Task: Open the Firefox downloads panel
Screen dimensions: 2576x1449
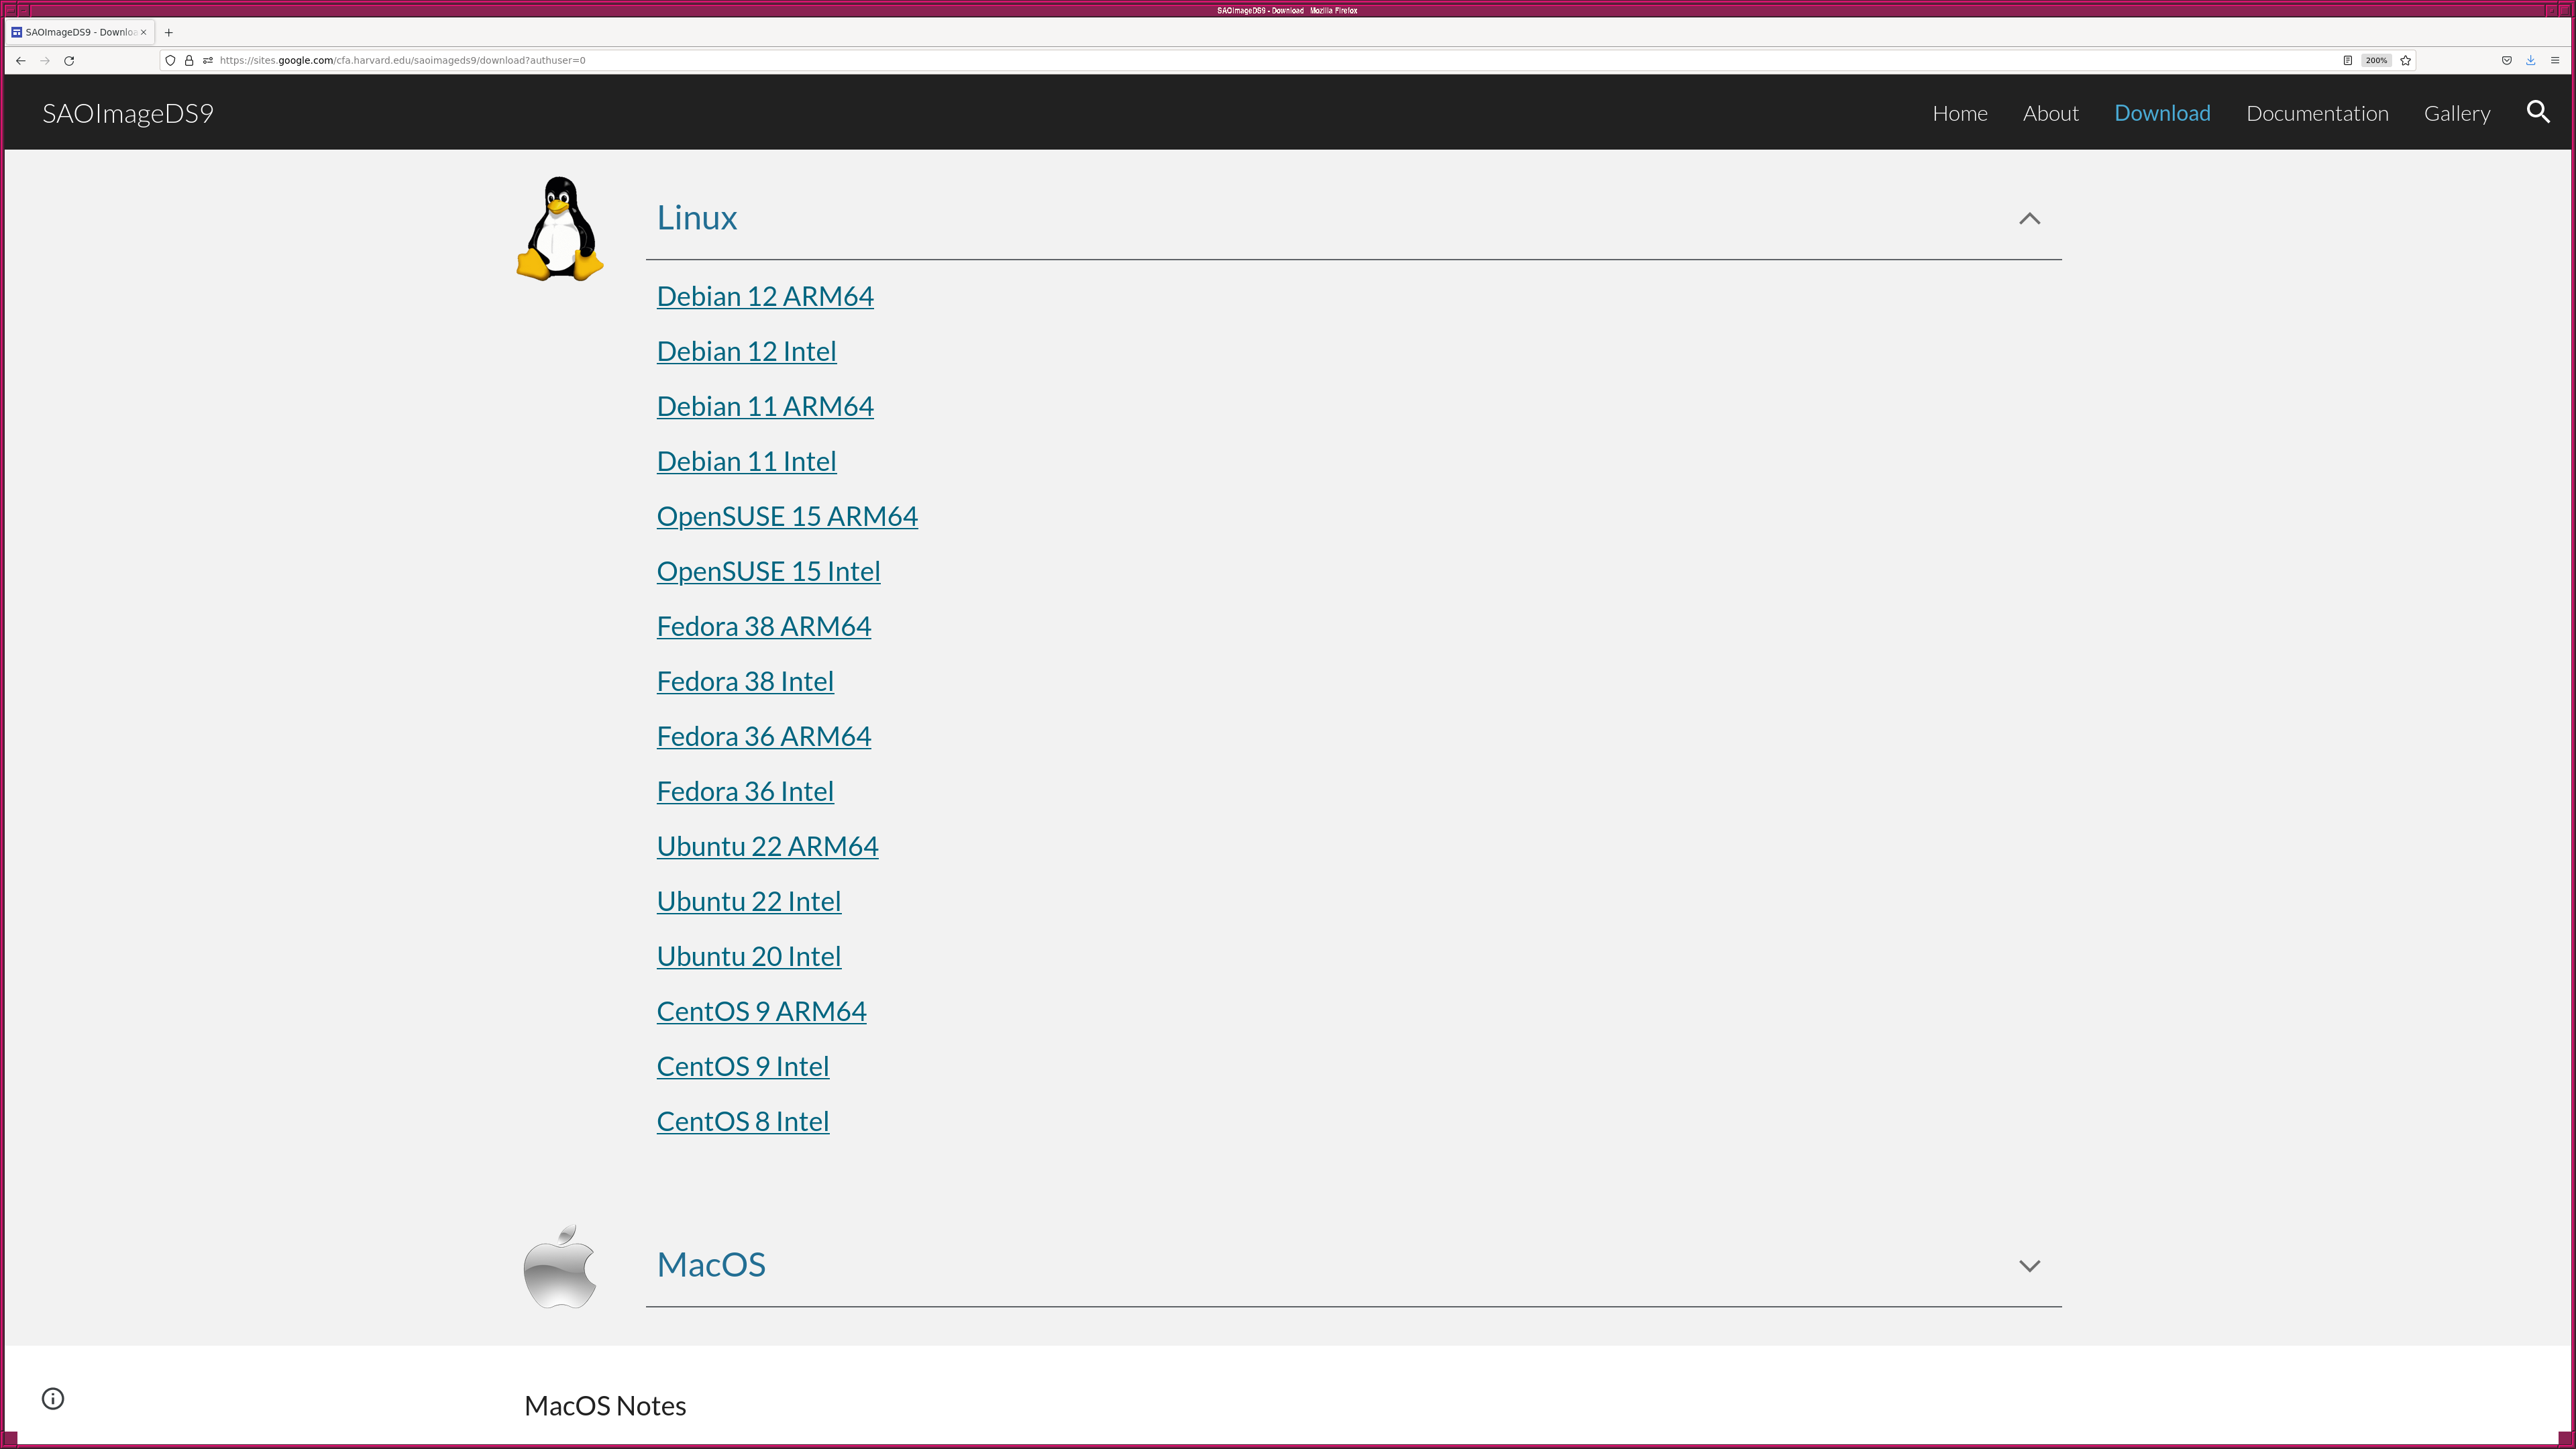Action: [2530, 60]
